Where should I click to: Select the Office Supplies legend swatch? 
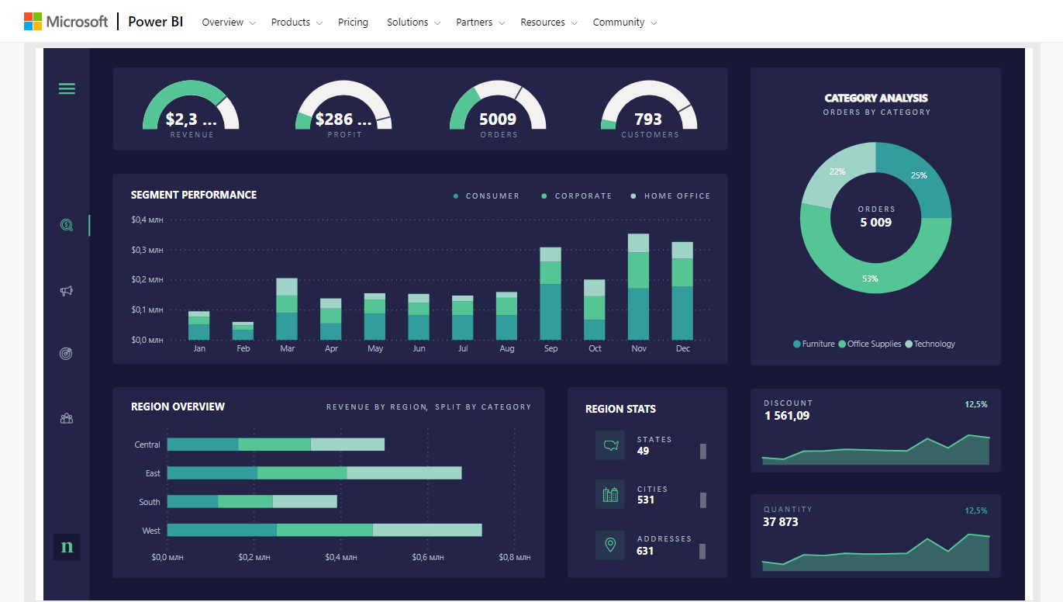[x=843, y=344]
